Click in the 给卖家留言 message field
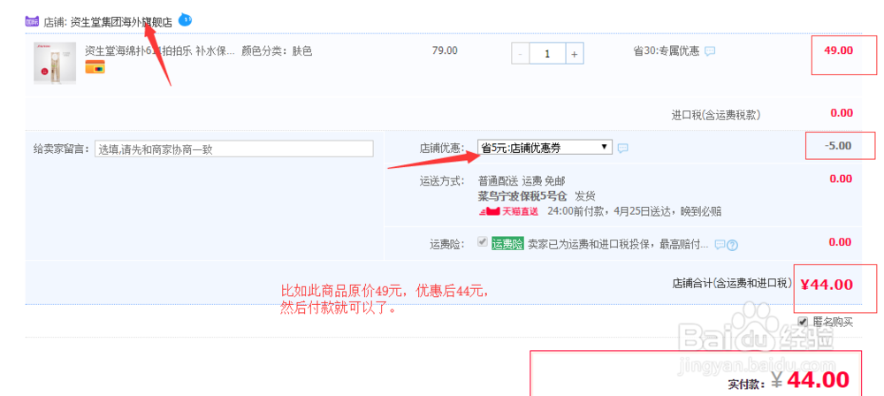 coord(234,148)
